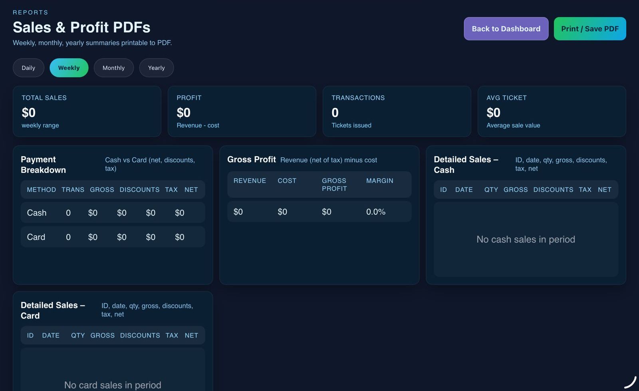Click the Back to Dashboard button
Viewport: 639px width, 391px height.
point(506,29)
